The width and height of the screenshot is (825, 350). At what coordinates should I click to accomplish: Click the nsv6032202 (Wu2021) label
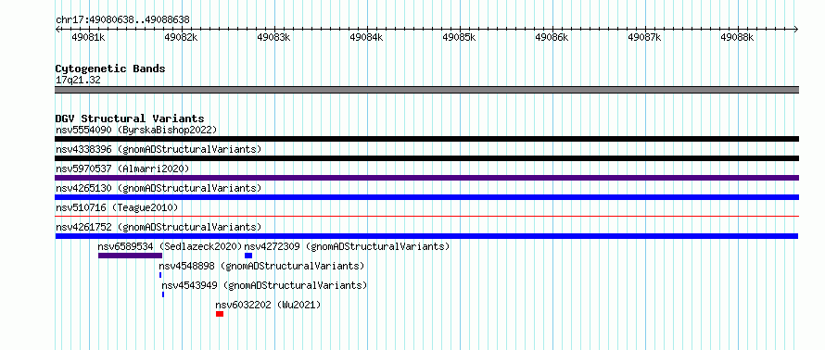click(268, 305)
